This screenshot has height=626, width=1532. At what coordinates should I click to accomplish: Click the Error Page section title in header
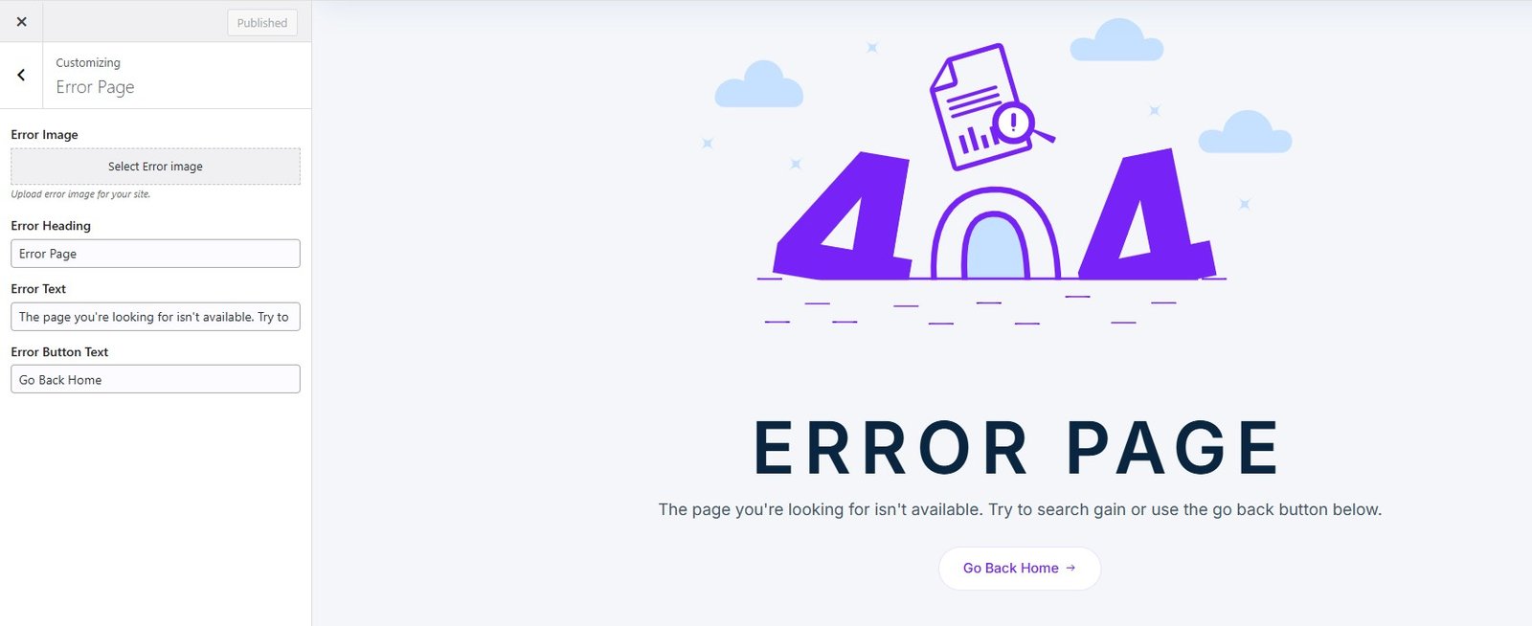95,87
